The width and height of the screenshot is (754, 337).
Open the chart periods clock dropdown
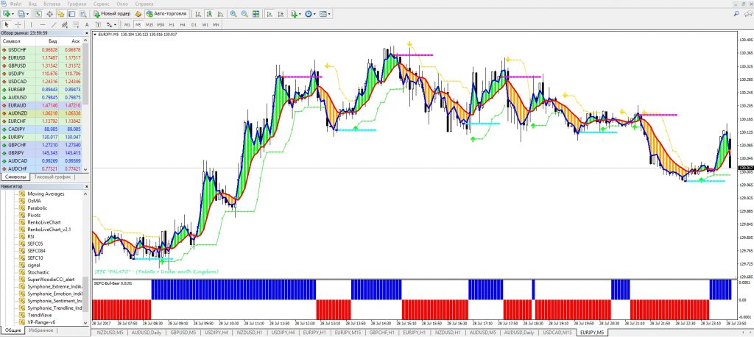(311, 14)
